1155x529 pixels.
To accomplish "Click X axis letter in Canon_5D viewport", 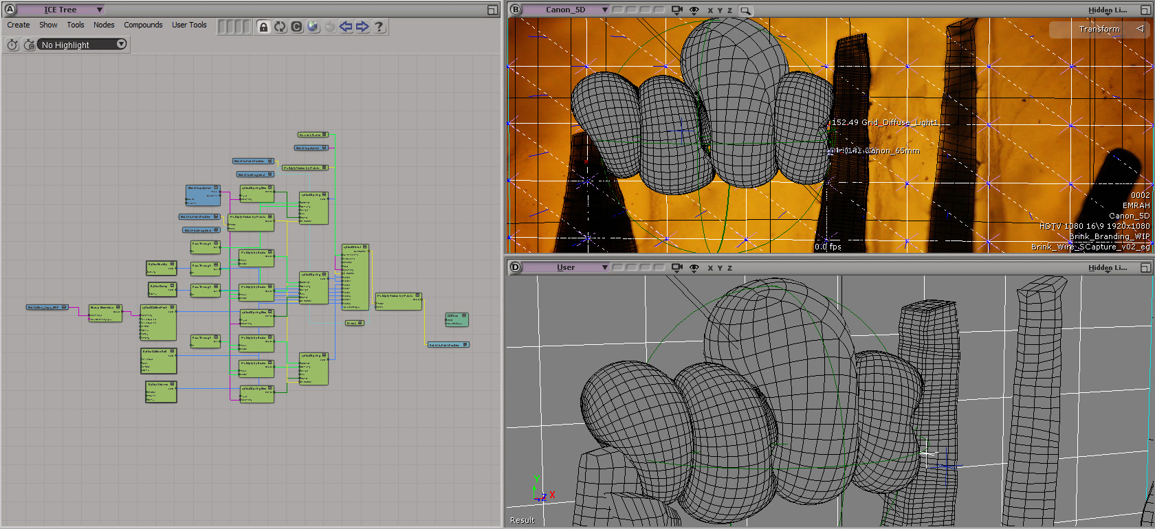I will click(710, 10).
